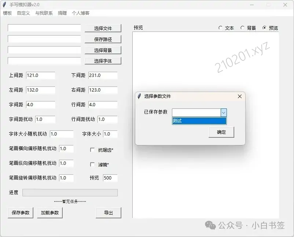Screen dimensions: 294x237
Task: Select the 背景 radio button
Action: [242, 28]
